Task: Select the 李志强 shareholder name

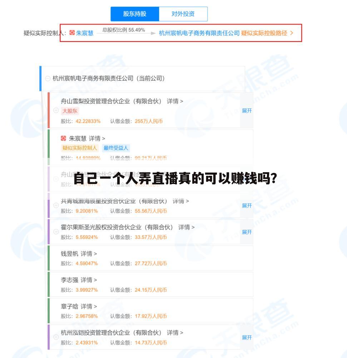Action: [69, 280]
